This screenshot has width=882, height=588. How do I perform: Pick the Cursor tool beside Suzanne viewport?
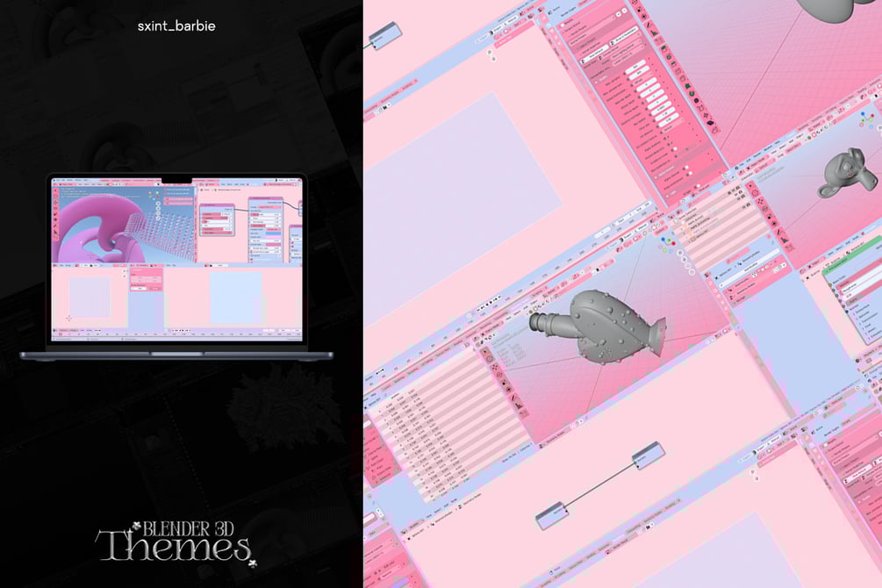[x=755, y=194]
